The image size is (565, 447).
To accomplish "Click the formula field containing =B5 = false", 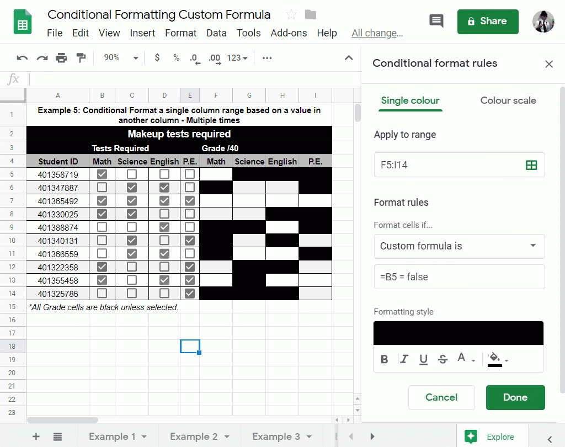I will click(459, 276).
